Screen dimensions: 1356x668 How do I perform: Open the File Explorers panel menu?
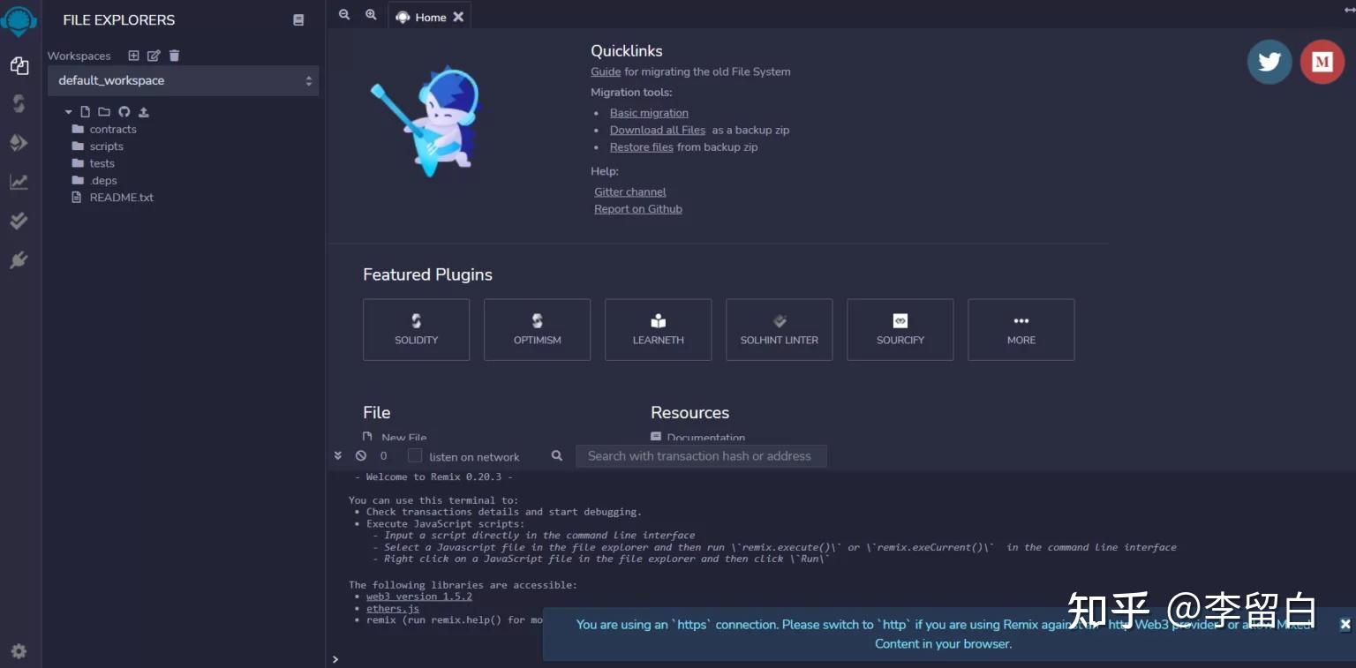(298, 19)
